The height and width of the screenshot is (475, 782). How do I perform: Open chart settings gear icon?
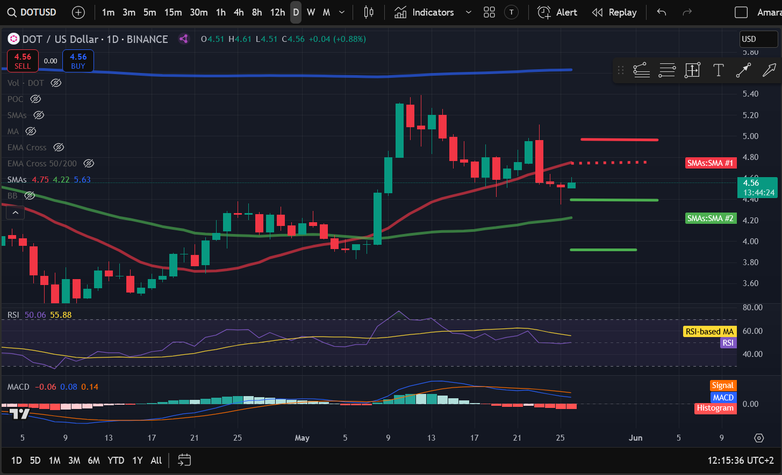[x=759, y=438]
